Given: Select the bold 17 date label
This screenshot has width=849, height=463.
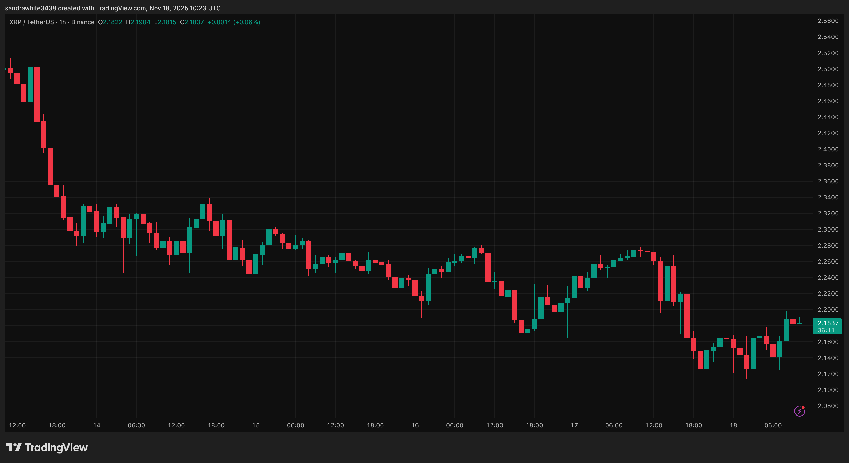Looking at the screenshot, I should point(574,425).
